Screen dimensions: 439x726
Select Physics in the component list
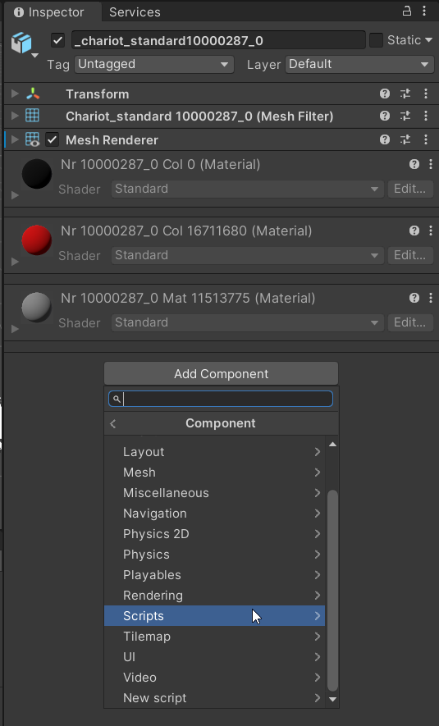pos(214,555)
